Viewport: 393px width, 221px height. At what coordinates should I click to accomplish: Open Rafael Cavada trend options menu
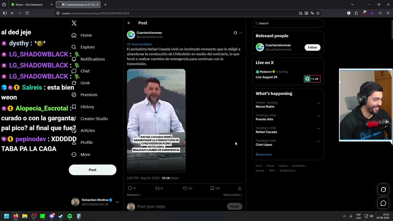[318, 129]
